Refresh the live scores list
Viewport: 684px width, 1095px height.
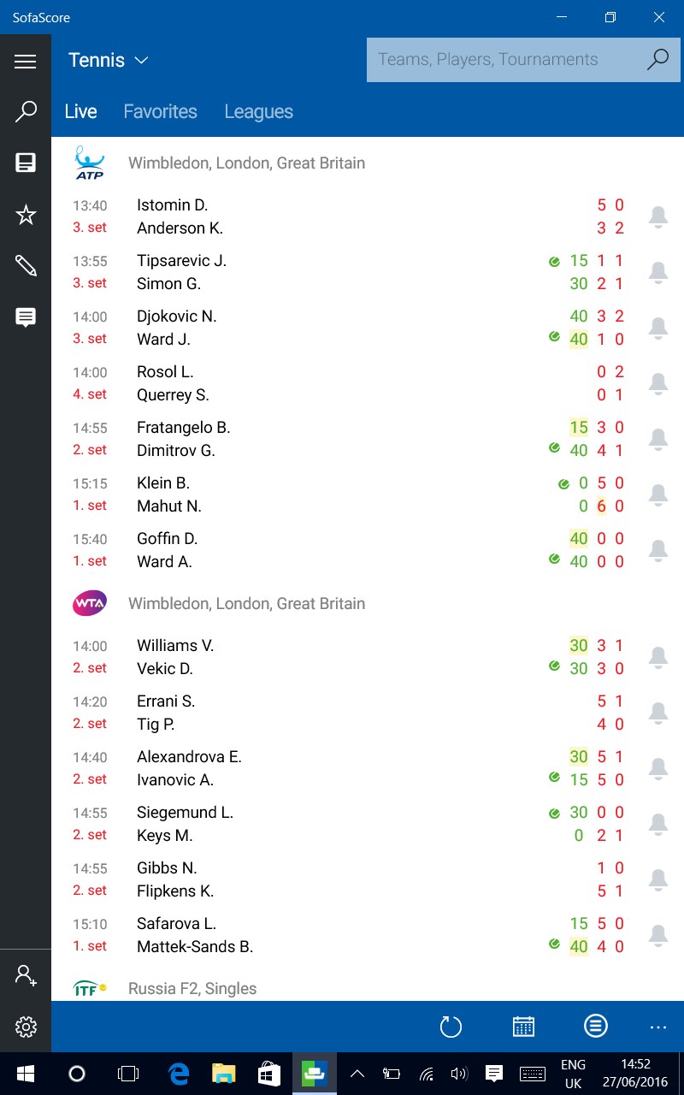tap(451, 1027)
